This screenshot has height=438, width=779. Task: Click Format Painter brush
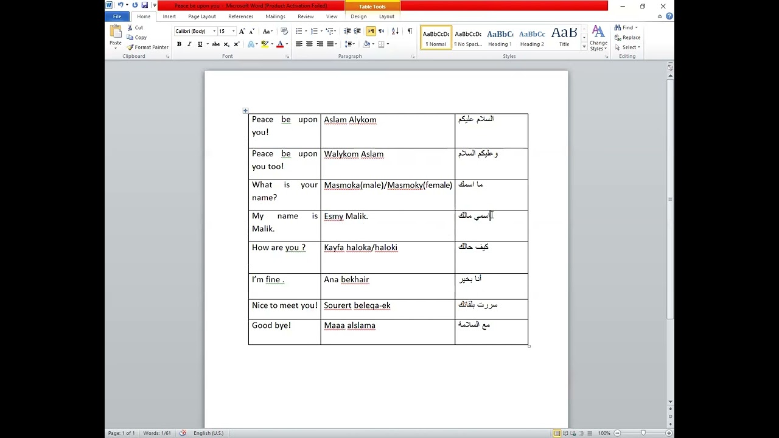pyautogui.click(x=148, y=47)
